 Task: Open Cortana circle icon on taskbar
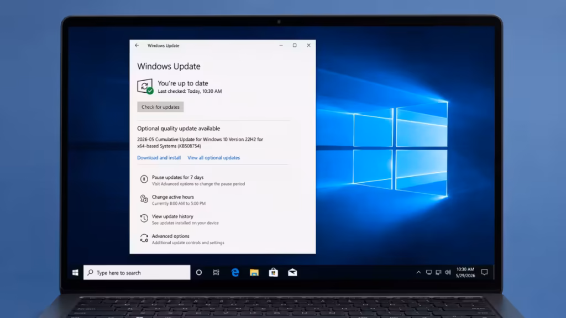pyautogui.click(x=199, y=273)
